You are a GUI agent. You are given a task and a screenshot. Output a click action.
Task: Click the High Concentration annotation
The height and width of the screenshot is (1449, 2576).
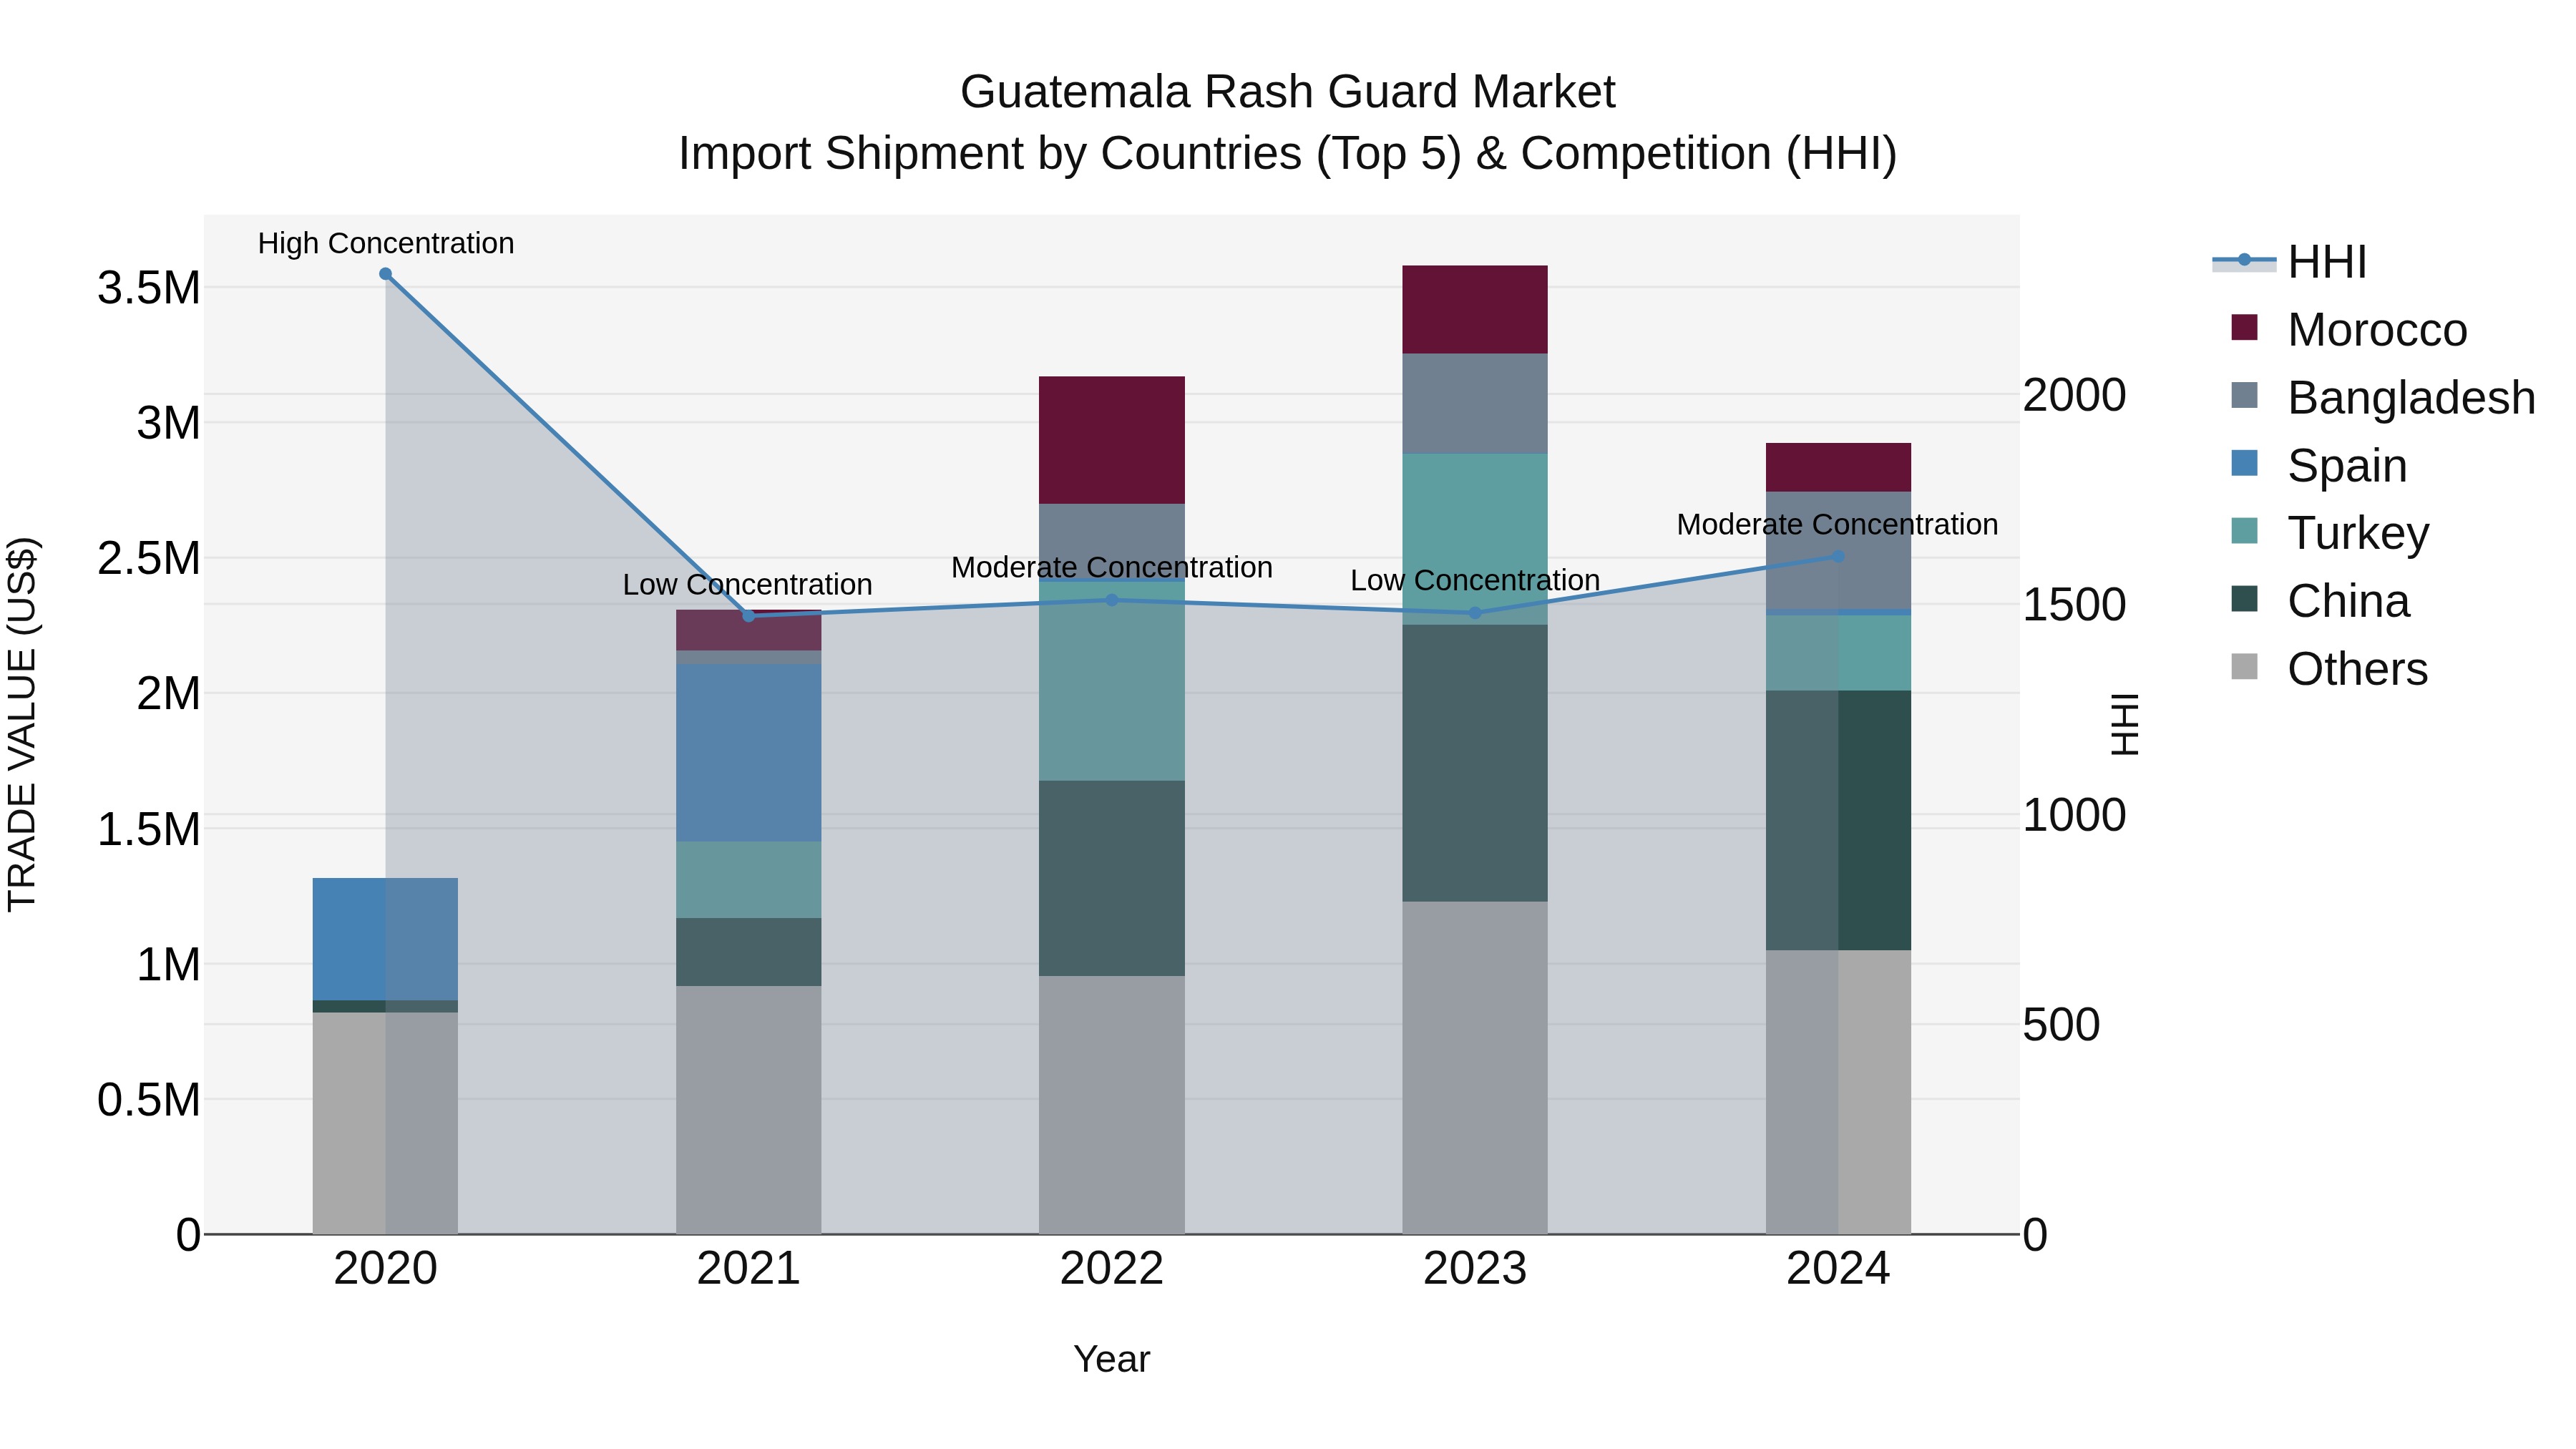(386, 243)
